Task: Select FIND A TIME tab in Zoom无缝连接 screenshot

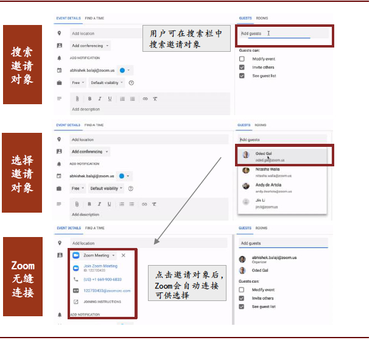Action: point(94,228)
